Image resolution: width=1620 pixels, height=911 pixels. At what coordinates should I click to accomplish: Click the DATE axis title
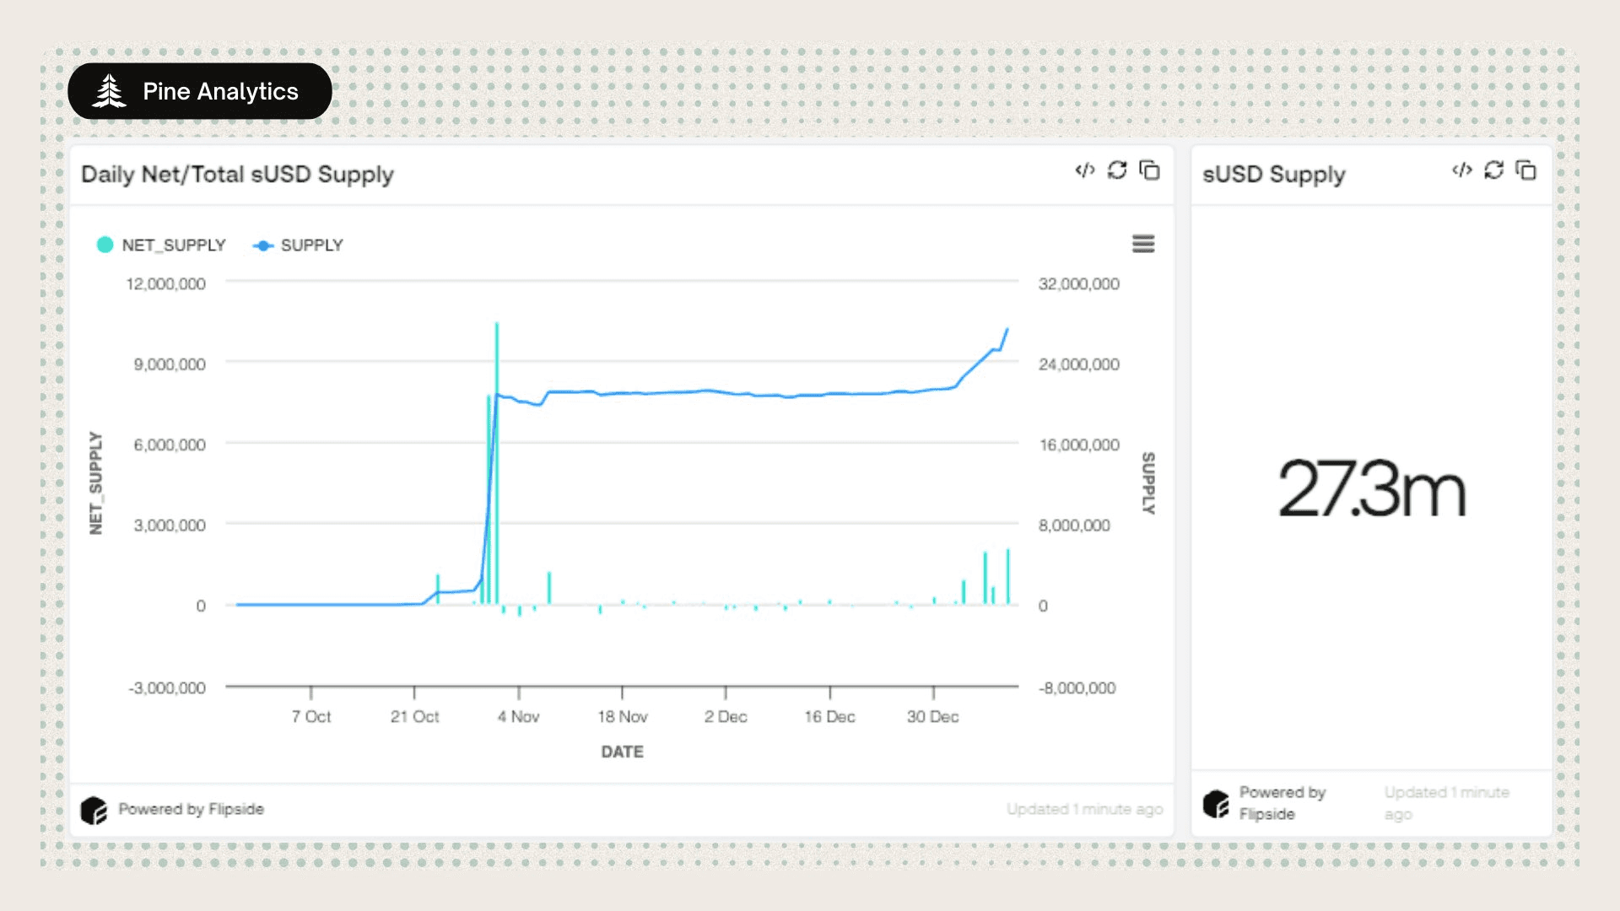tap(622, 752)
